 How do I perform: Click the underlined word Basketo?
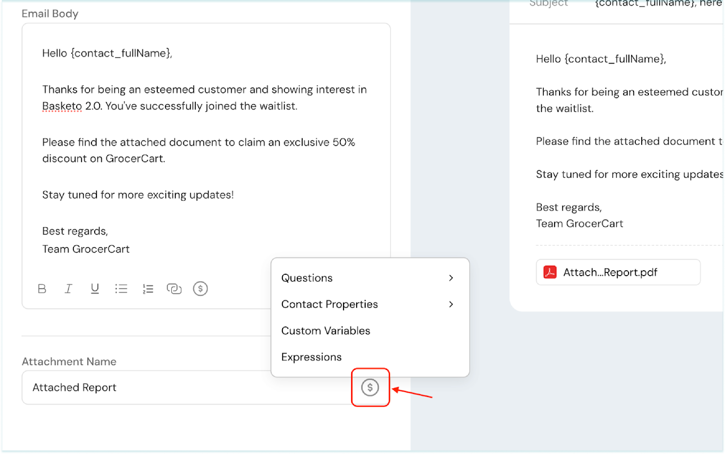[62, 106]
